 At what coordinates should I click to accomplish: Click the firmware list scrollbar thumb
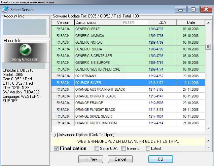208,47
